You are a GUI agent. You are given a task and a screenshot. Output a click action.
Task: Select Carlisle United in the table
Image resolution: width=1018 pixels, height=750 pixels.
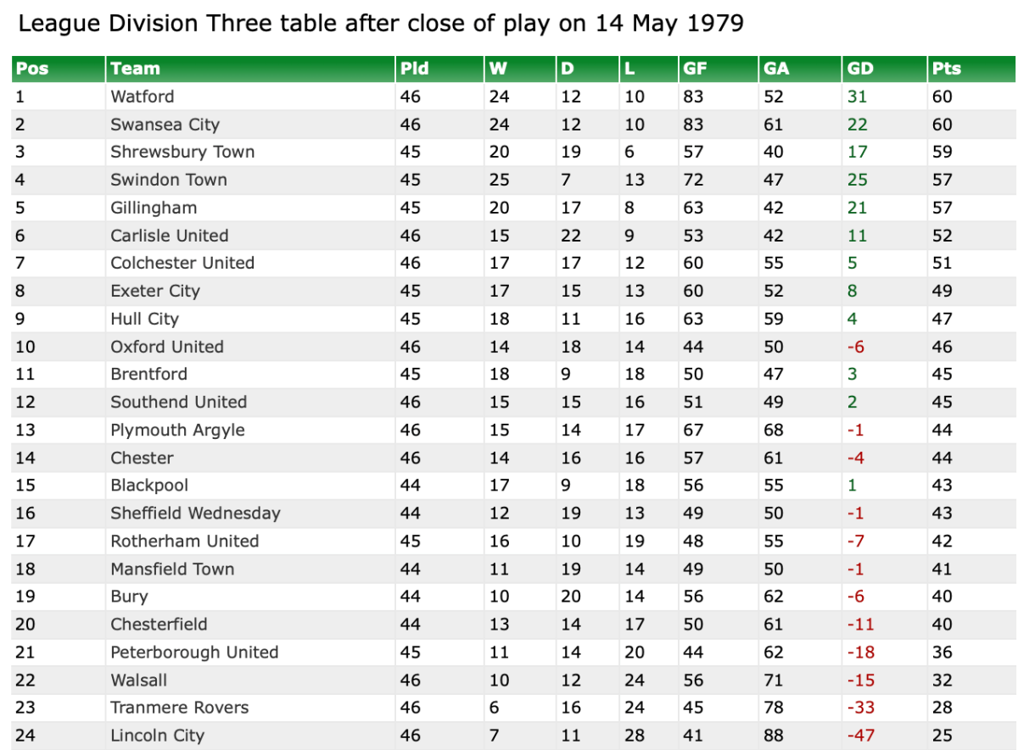(x=169, y=236)
